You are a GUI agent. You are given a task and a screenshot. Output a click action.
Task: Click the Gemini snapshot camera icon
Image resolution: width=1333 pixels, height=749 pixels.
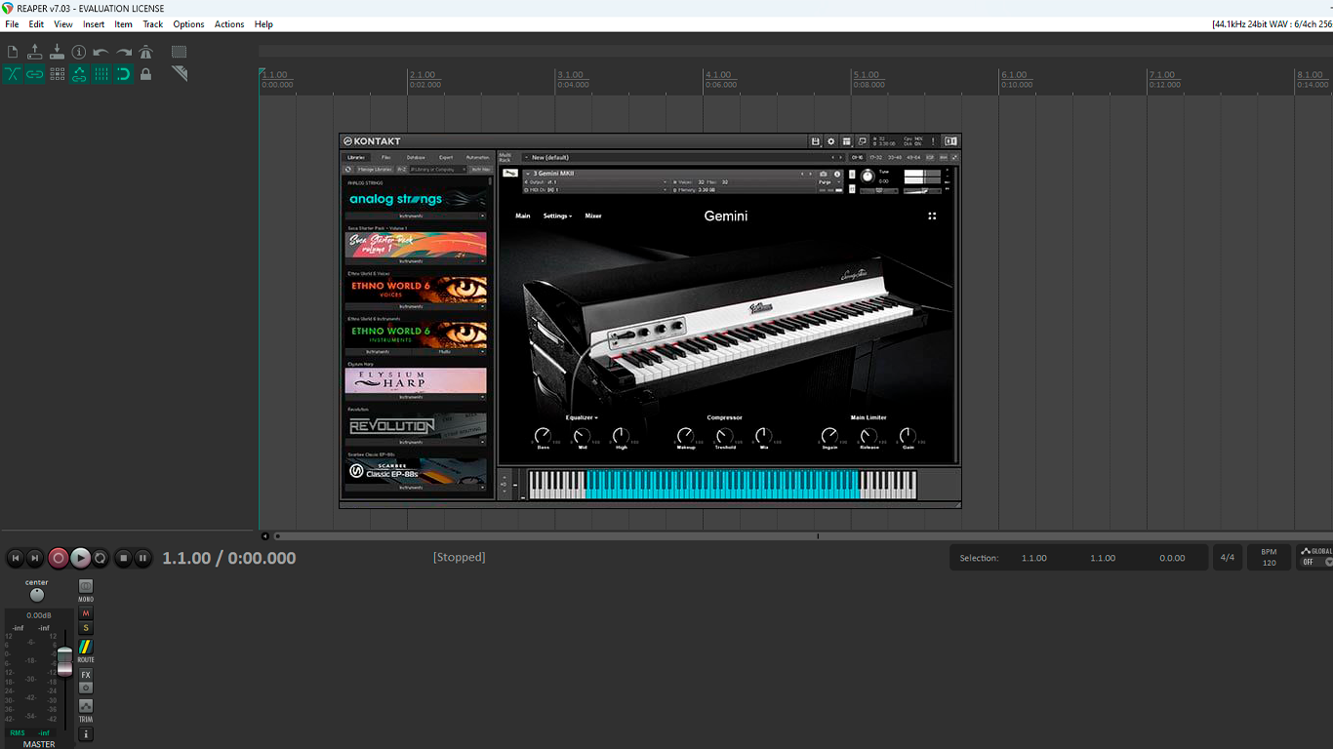click(824, 174)
